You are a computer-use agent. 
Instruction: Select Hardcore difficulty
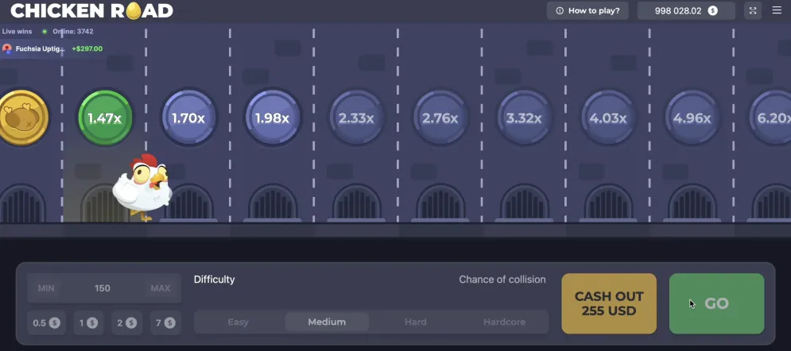[x=505, y=322]
